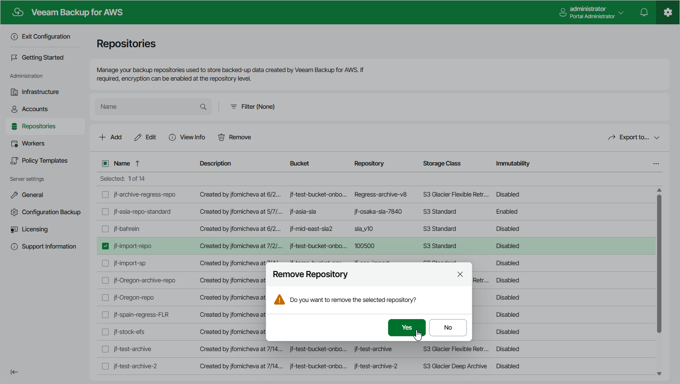Collapse the sidebar with the arrow icon
Viewport: 680px width, 384px height.
(x=14, y=372)
